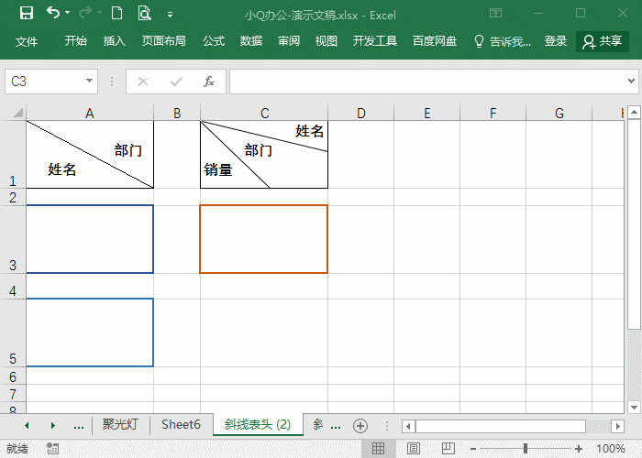Click the Save icon in quick access toolbar
642x458 pixels.
(x=27, y=13)
